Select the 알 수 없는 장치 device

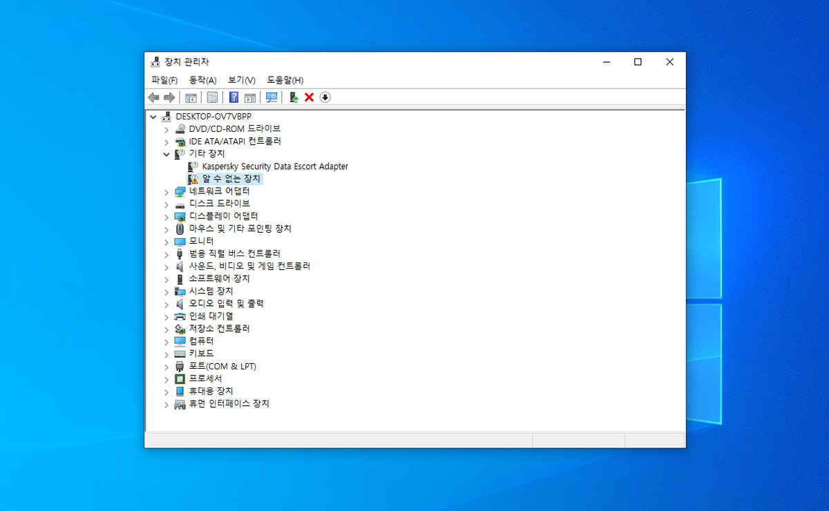click(x=232, y=179)
